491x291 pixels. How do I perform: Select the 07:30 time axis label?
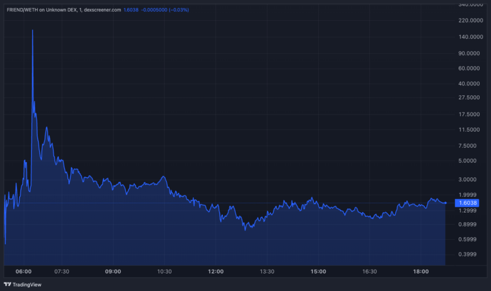(x=61, y=271)
